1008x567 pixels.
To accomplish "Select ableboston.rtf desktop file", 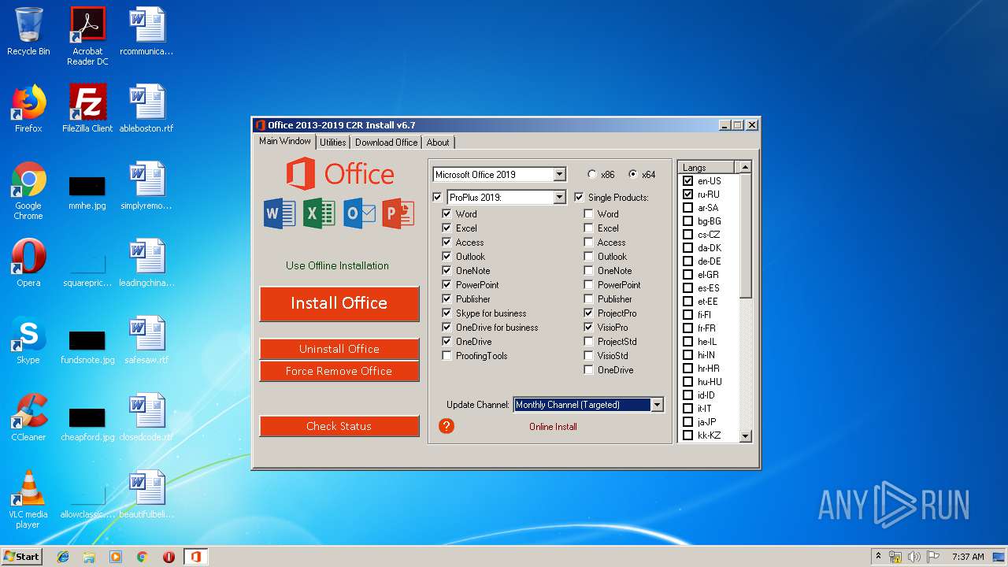I will 146,109.
